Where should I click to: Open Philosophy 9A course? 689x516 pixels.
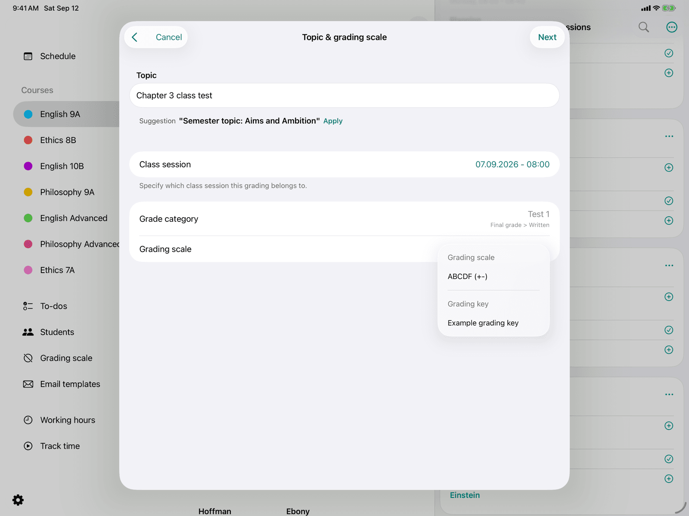click(67, 192)
